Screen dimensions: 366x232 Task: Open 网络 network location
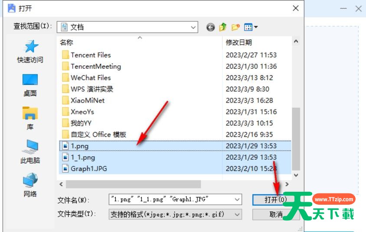[30, 185]
